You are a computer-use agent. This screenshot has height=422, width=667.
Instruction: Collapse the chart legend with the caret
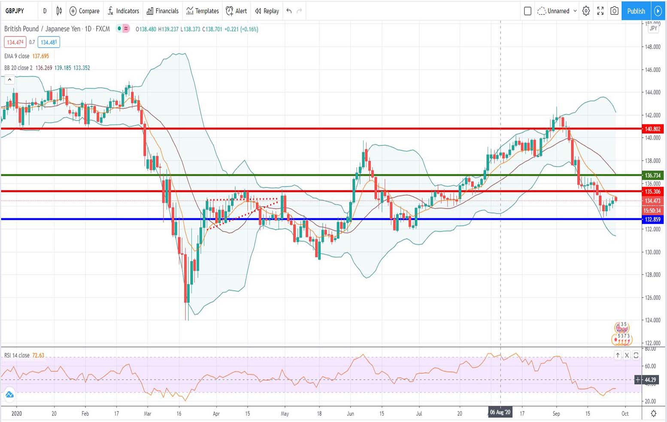[9, 79]
